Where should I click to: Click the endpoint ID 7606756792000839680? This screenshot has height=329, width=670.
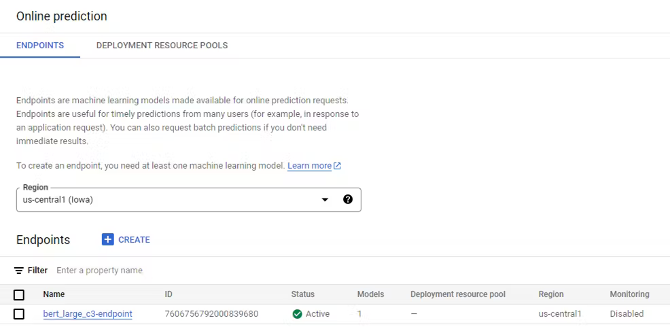(211, 314)
